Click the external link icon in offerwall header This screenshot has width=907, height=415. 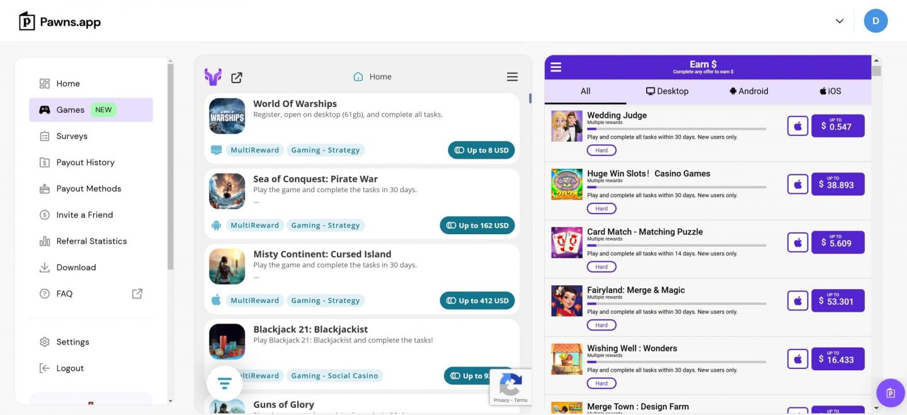pyautogui.click(x=236, y=77)
